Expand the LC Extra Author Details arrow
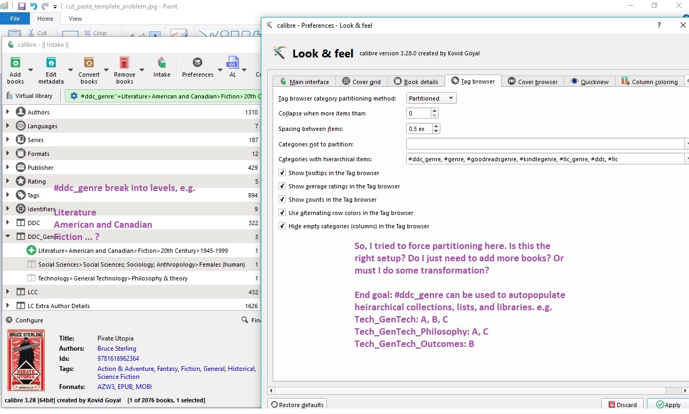 pos(8,306)
